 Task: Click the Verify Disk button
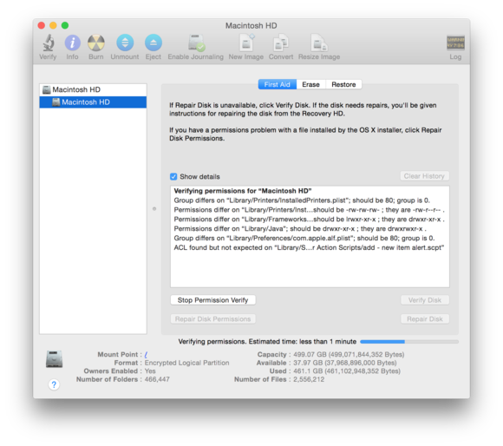point(425,300)
